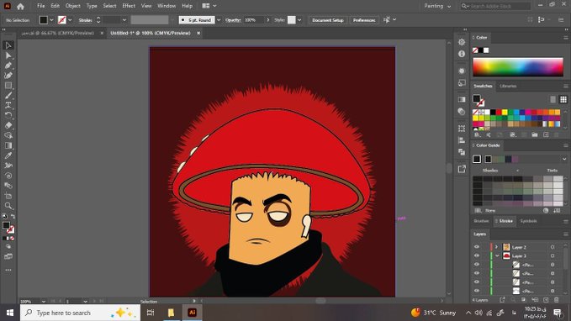Viewport: 571px width, 321px height.
Task: Toggle visibility of first path sublayer
Action: 477,265
